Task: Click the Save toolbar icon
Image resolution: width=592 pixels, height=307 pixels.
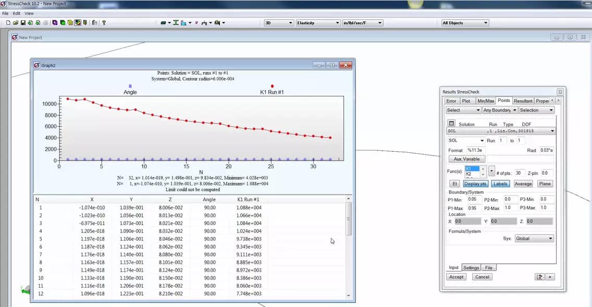Action: click(23, 22)
